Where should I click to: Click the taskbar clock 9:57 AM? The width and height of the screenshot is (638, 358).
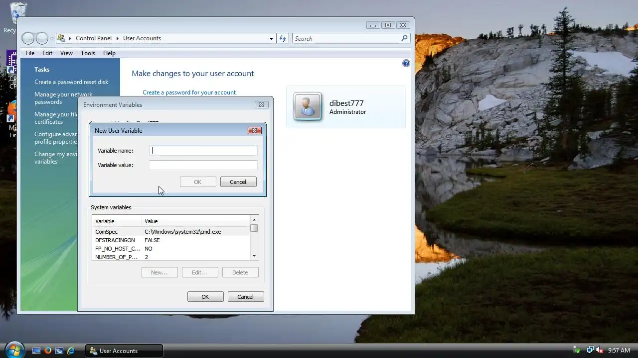click(619, 351)
